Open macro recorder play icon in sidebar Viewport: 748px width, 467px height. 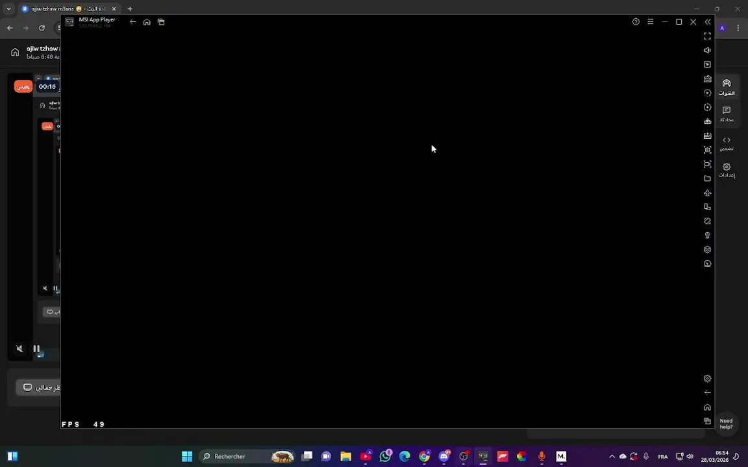pyautogui.click(x=708, y=93)
